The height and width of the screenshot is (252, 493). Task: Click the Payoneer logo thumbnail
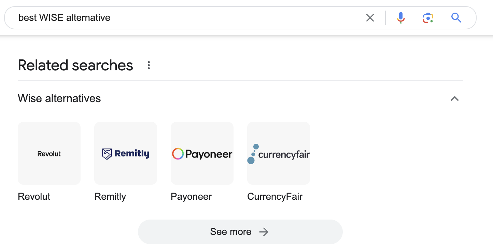202,153
